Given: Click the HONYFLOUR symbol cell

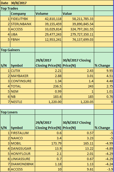Looking at the screenshot, I should coord(23,154).
